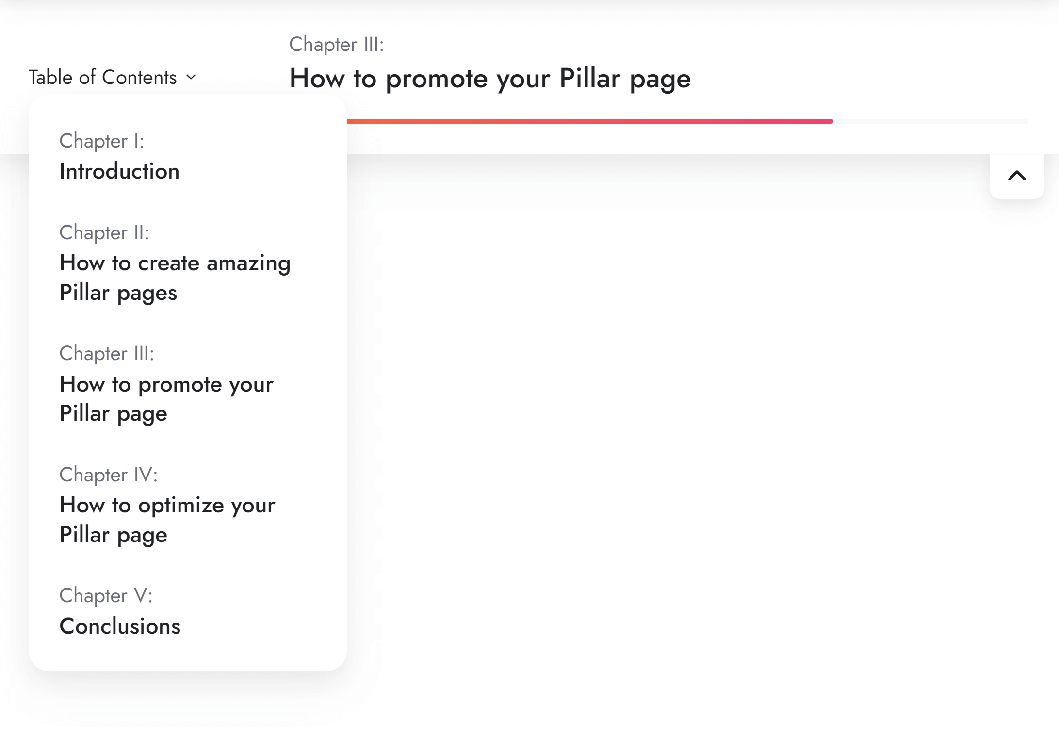The width and height of the screenshot is (1059, 738).
Task: Click the 'Chapter II:' label in menu
Action: pos(104,232)
